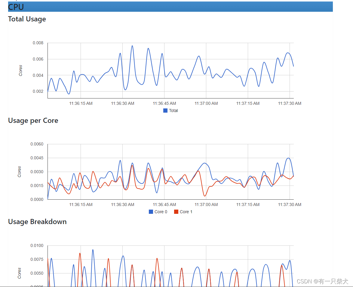Click the Total legend label text
Viewport: 353px width, 287px height.
coord(173,111)
